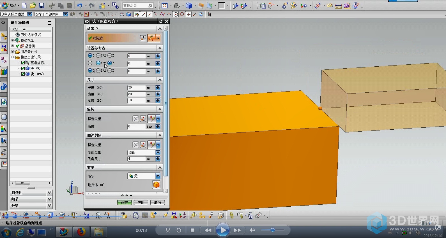
Task: Adjust the player volume slider
Action: click(272, 230)
